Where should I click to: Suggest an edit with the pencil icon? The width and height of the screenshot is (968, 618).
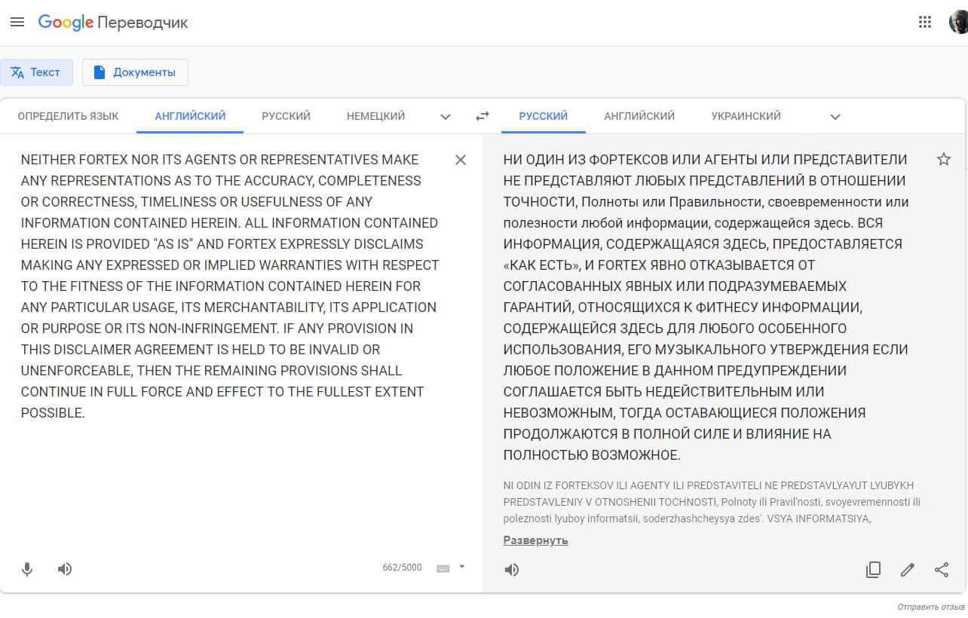pyautogui.click(x=908, y=570)
